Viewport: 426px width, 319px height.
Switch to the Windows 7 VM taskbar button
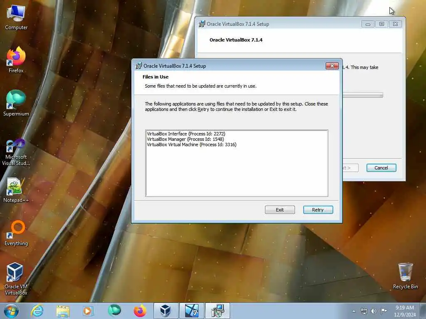(x=191, y=311)
